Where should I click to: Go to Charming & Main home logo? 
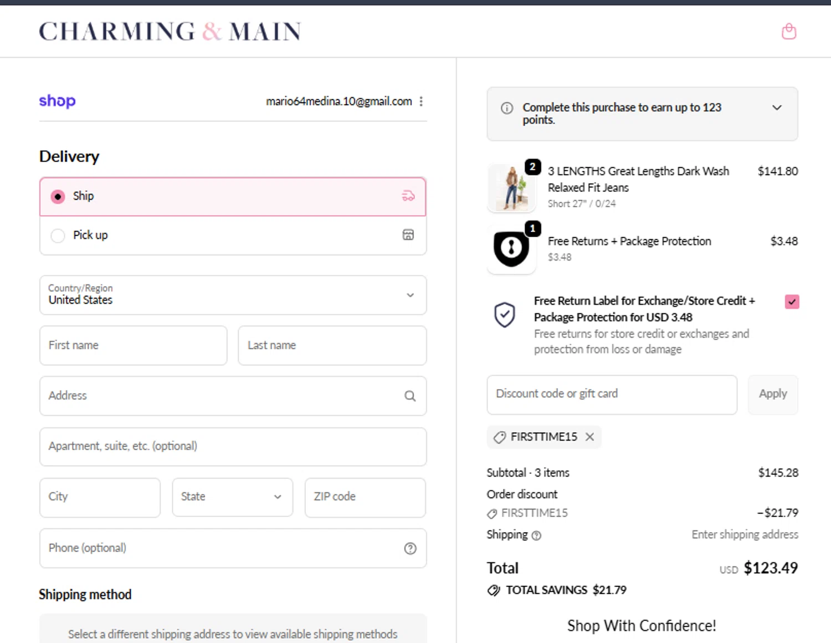tap(170, 31)
